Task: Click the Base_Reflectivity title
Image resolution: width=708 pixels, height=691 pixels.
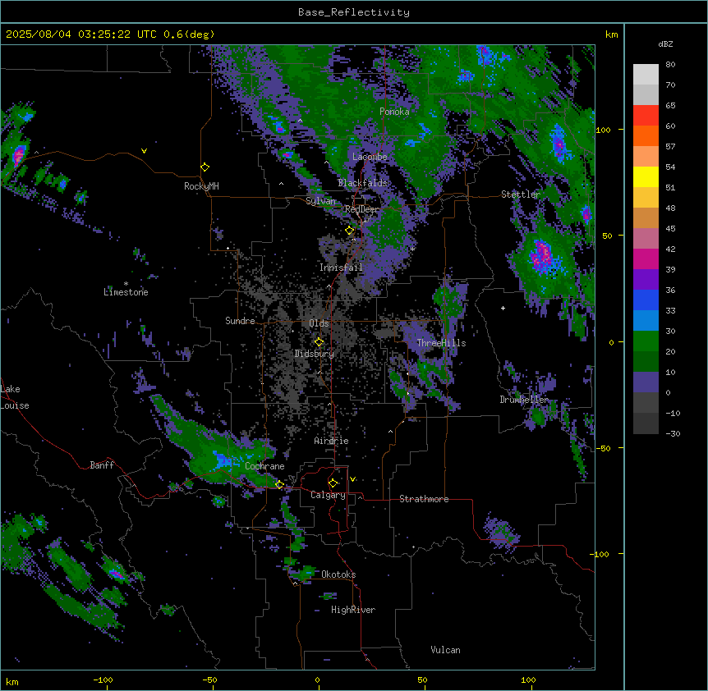Action: [x=354, y=12]
